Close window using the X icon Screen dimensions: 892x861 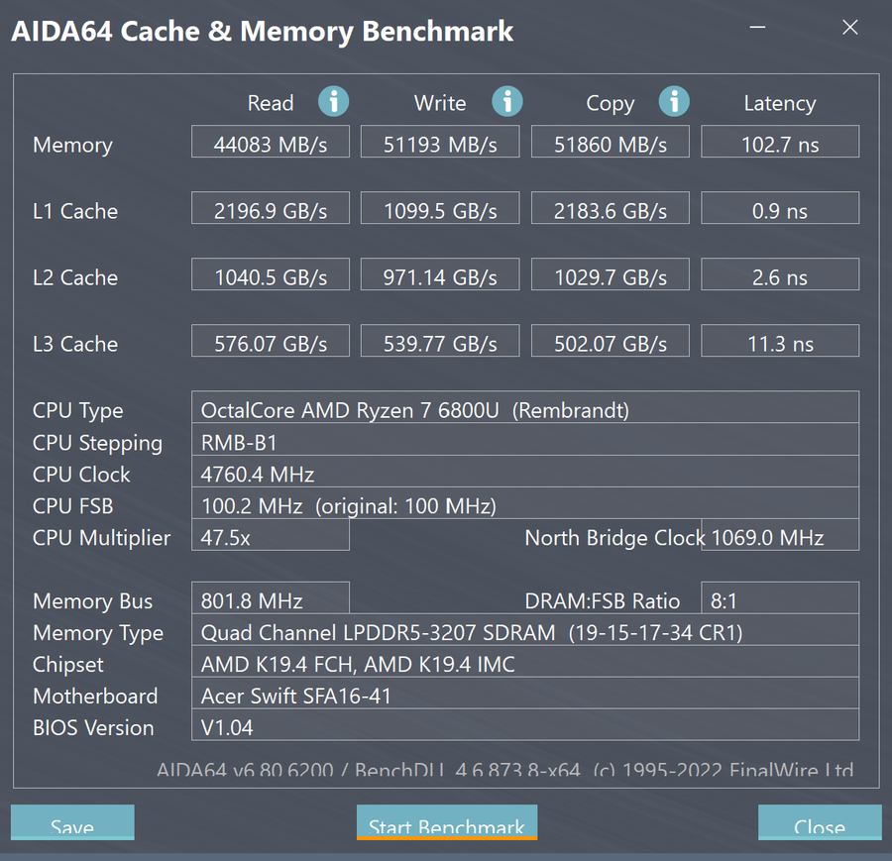(850, 27)
